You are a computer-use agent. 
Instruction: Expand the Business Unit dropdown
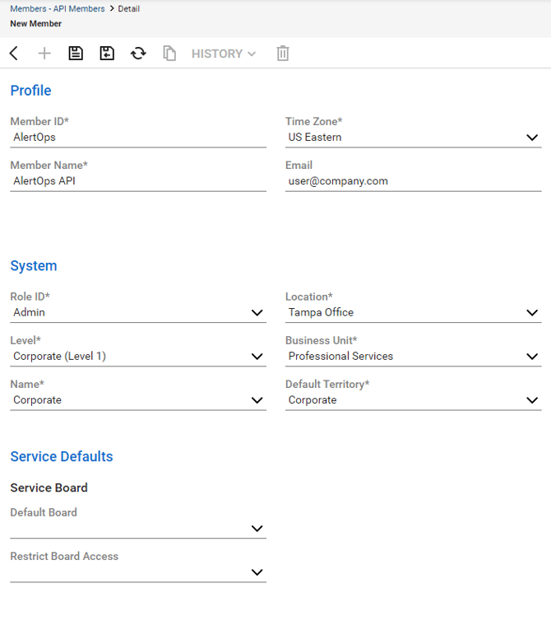point(532,357)
